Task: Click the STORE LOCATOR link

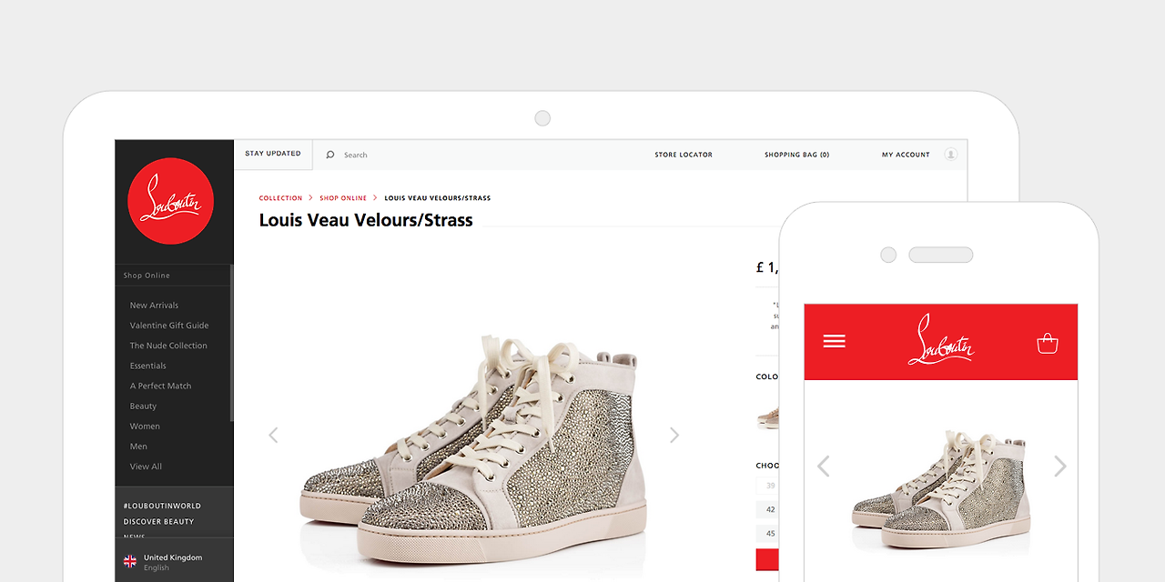Action: (x=684, y=155)
